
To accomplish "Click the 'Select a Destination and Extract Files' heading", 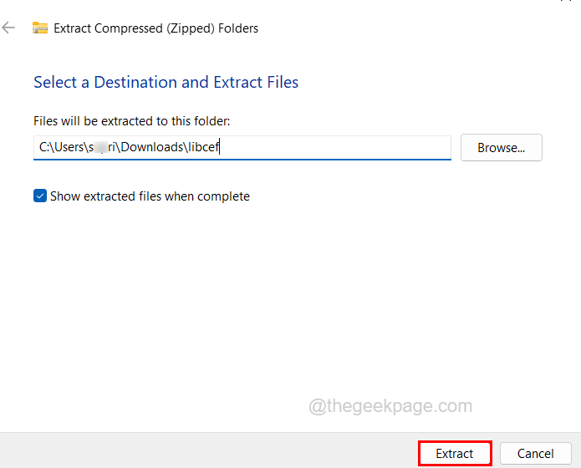I will tap(166, 82).
